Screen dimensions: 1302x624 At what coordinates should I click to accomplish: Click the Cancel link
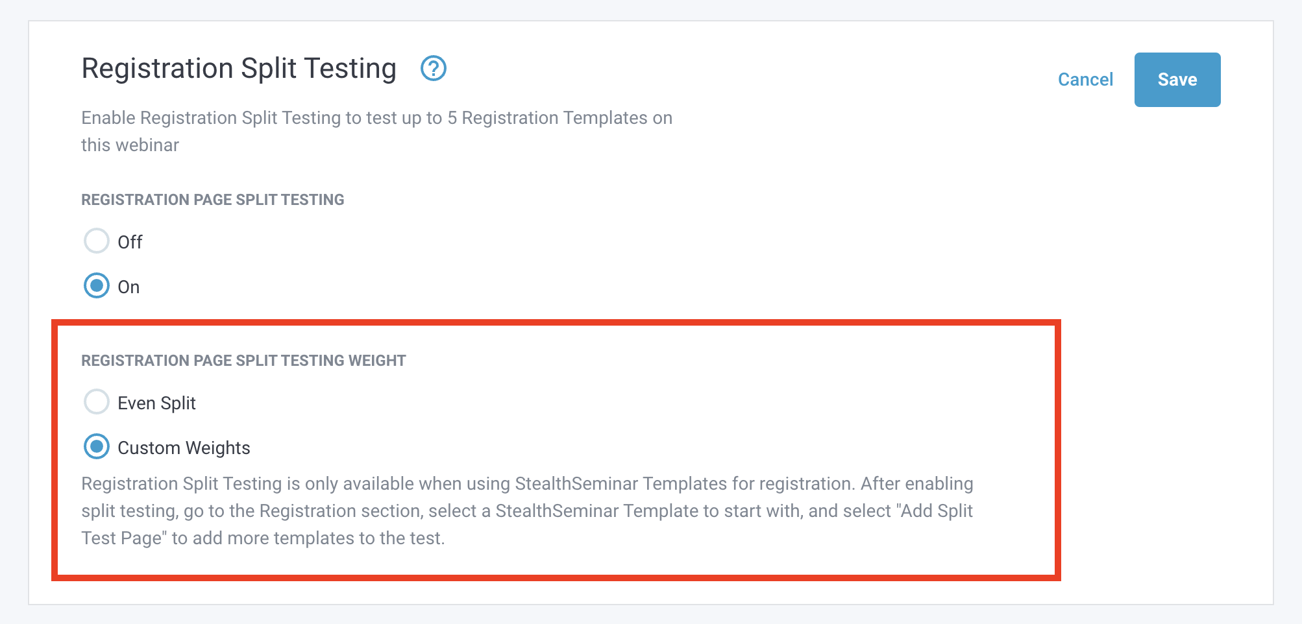pyautogui.click(x=1085, y=80)
